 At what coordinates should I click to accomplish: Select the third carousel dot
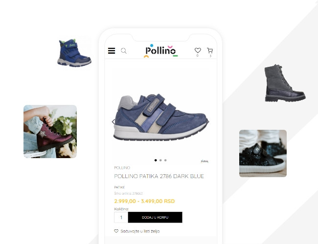[x=165, y=160]
